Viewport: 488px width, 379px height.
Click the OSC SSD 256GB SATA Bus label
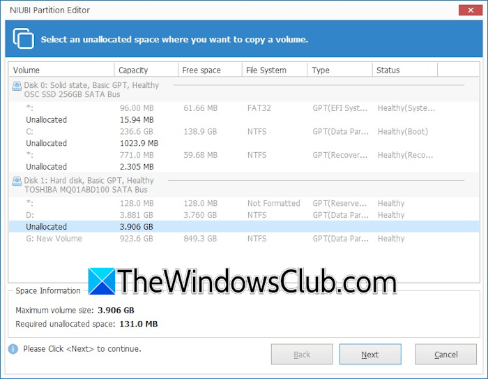pyautogui.click(x=73, y=94)
